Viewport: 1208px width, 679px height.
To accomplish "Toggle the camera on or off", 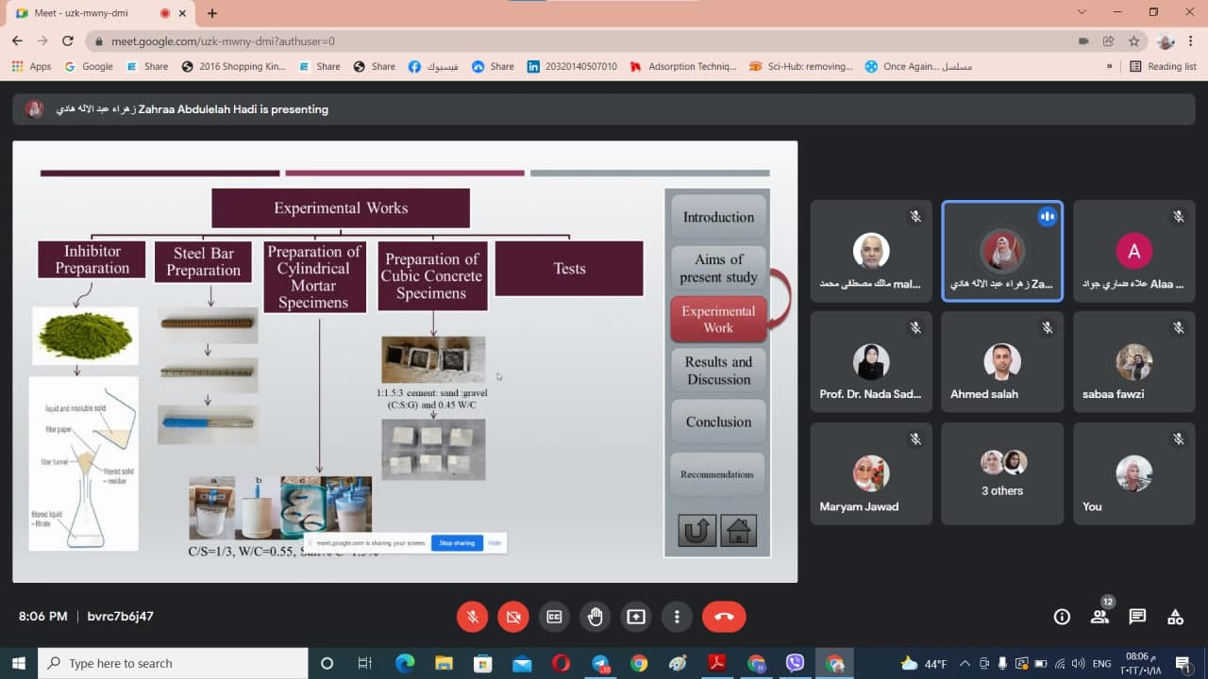I will pos(513,617).
